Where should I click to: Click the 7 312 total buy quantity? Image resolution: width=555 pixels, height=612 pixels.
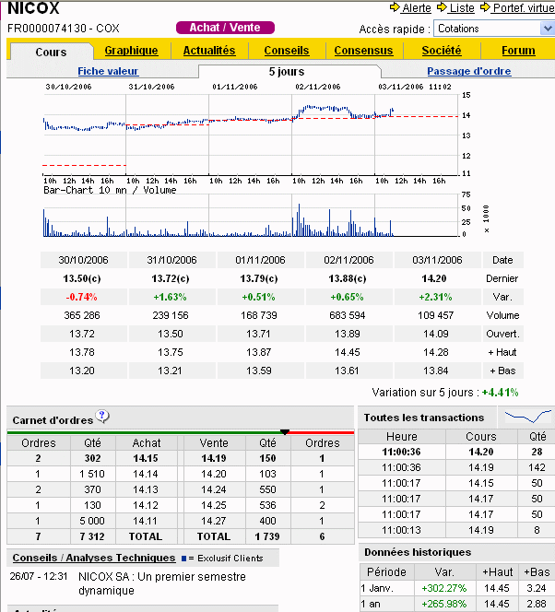click(92, 536)
